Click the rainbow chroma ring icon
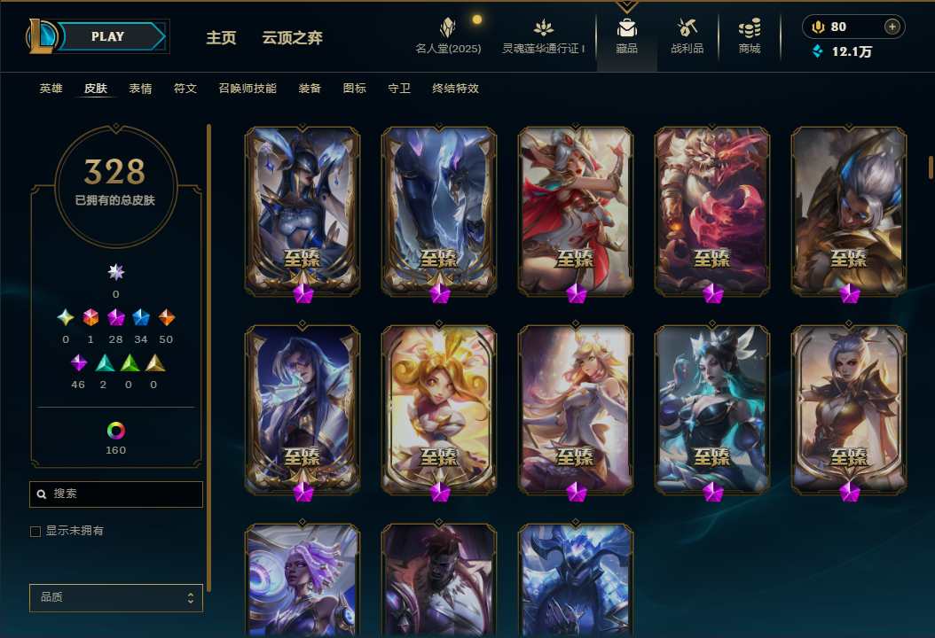The width and height of the screenshot is (935, 638). [x=115, y=430]
